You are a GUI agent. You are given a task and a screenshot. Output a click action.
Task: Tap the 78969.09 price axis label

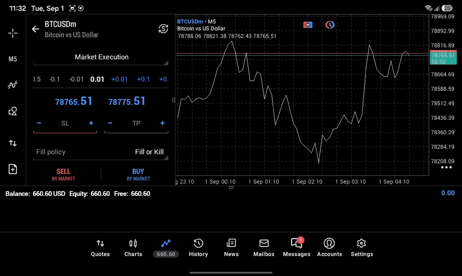click(x=443, y=16)
